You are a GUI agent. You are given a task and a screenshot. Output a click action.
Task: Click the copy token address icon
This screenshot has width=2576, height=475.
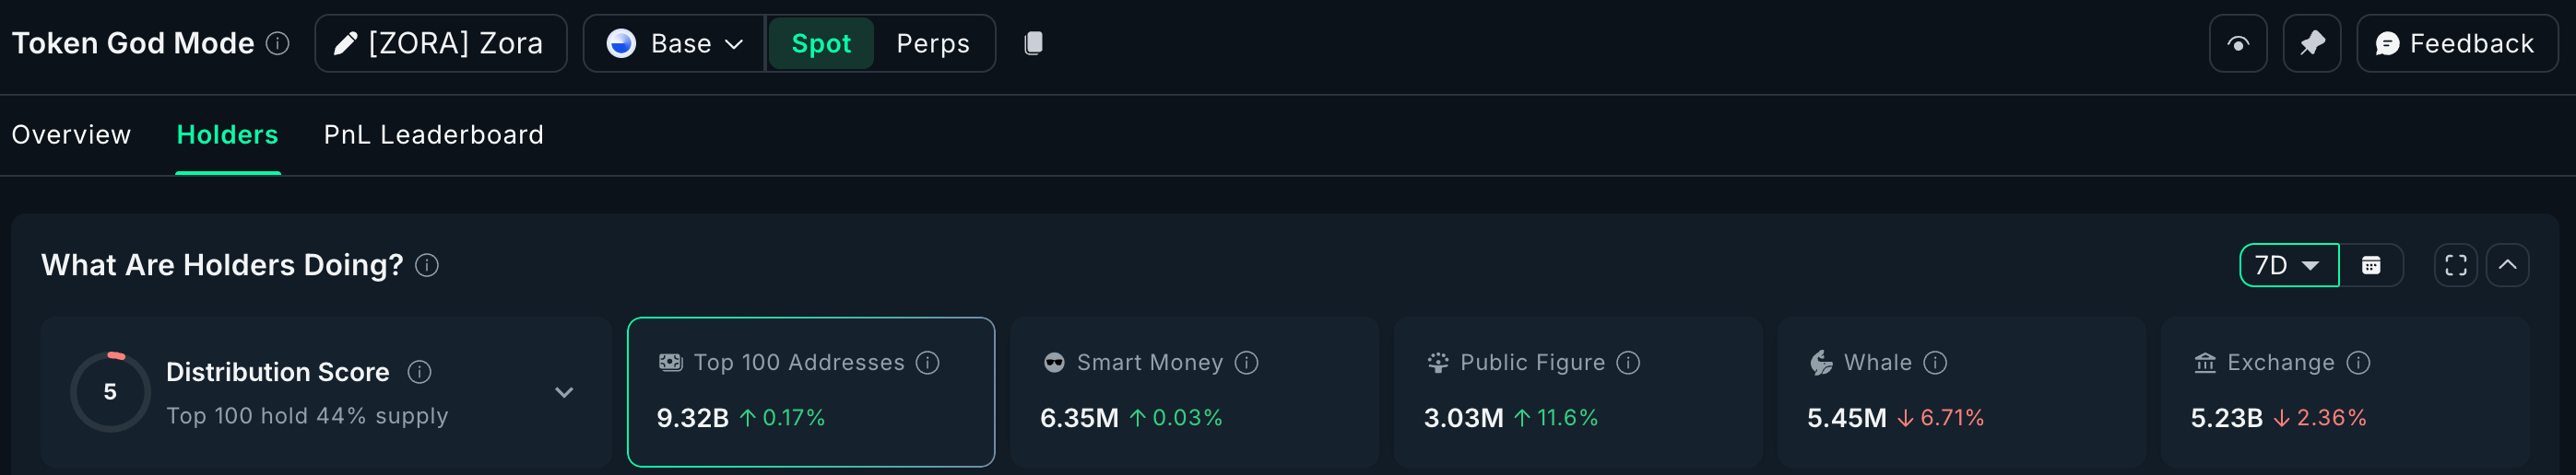coord(1034,43)
